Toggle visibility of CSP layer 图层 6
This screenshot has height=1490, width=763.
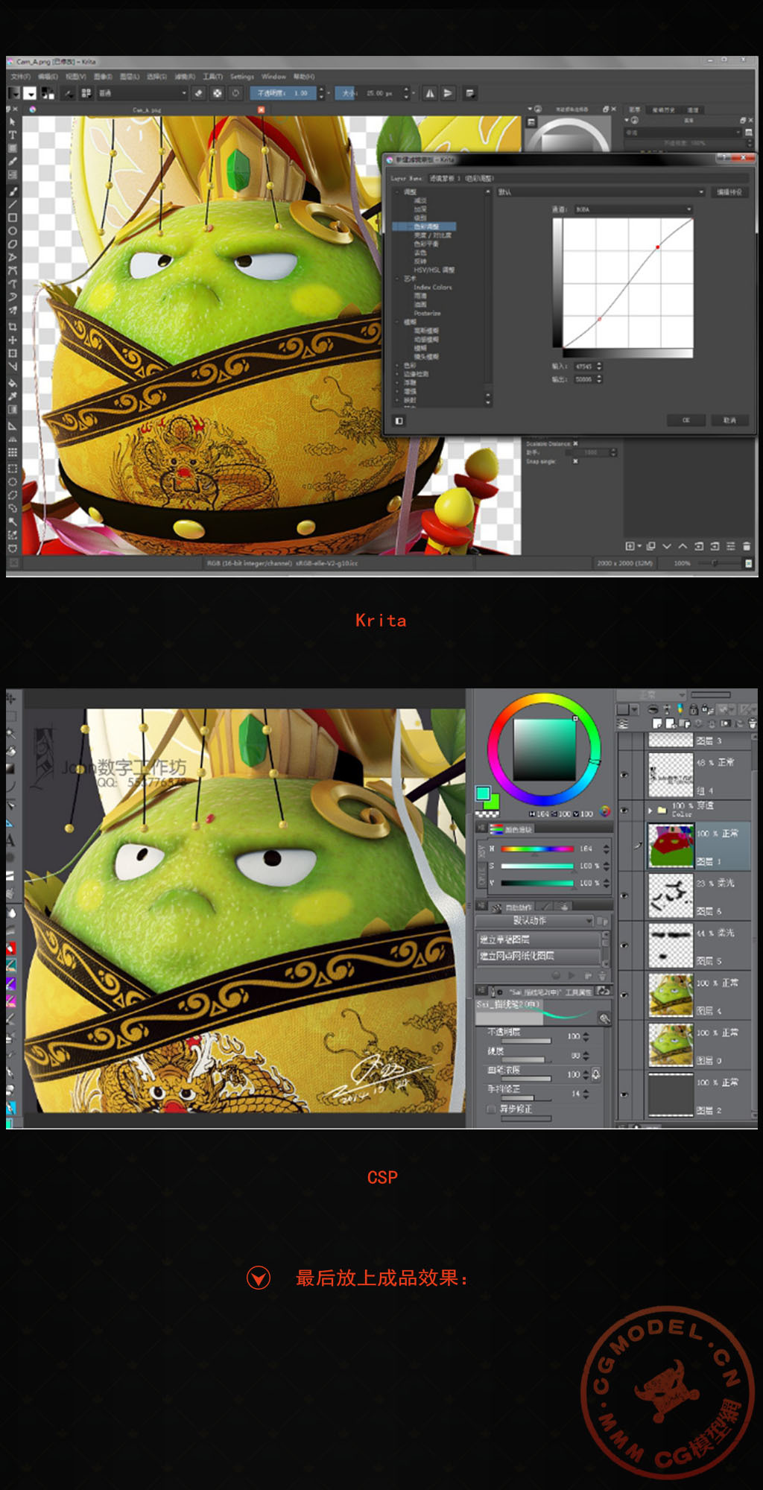coord(624,896)
